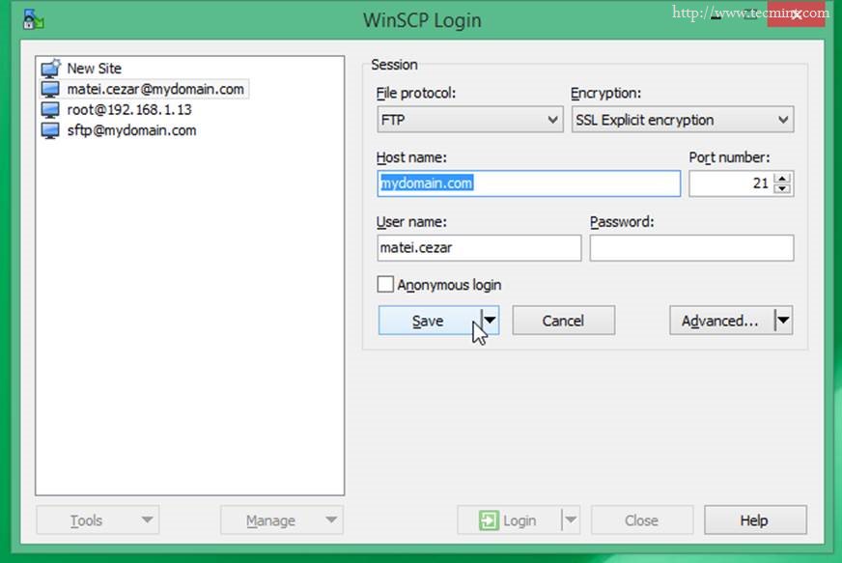Viewport: 842px width, 563px height.
Task: Increase the port number with up arrow
Action: [x=782, y=179]
